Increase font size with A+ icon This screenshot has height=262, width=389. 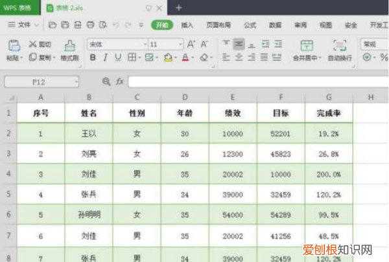pos(191,45)
